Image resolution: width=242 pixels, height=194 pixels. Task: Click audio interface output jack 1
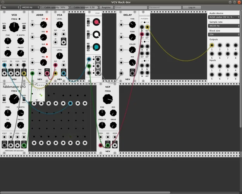pos(212,45)
